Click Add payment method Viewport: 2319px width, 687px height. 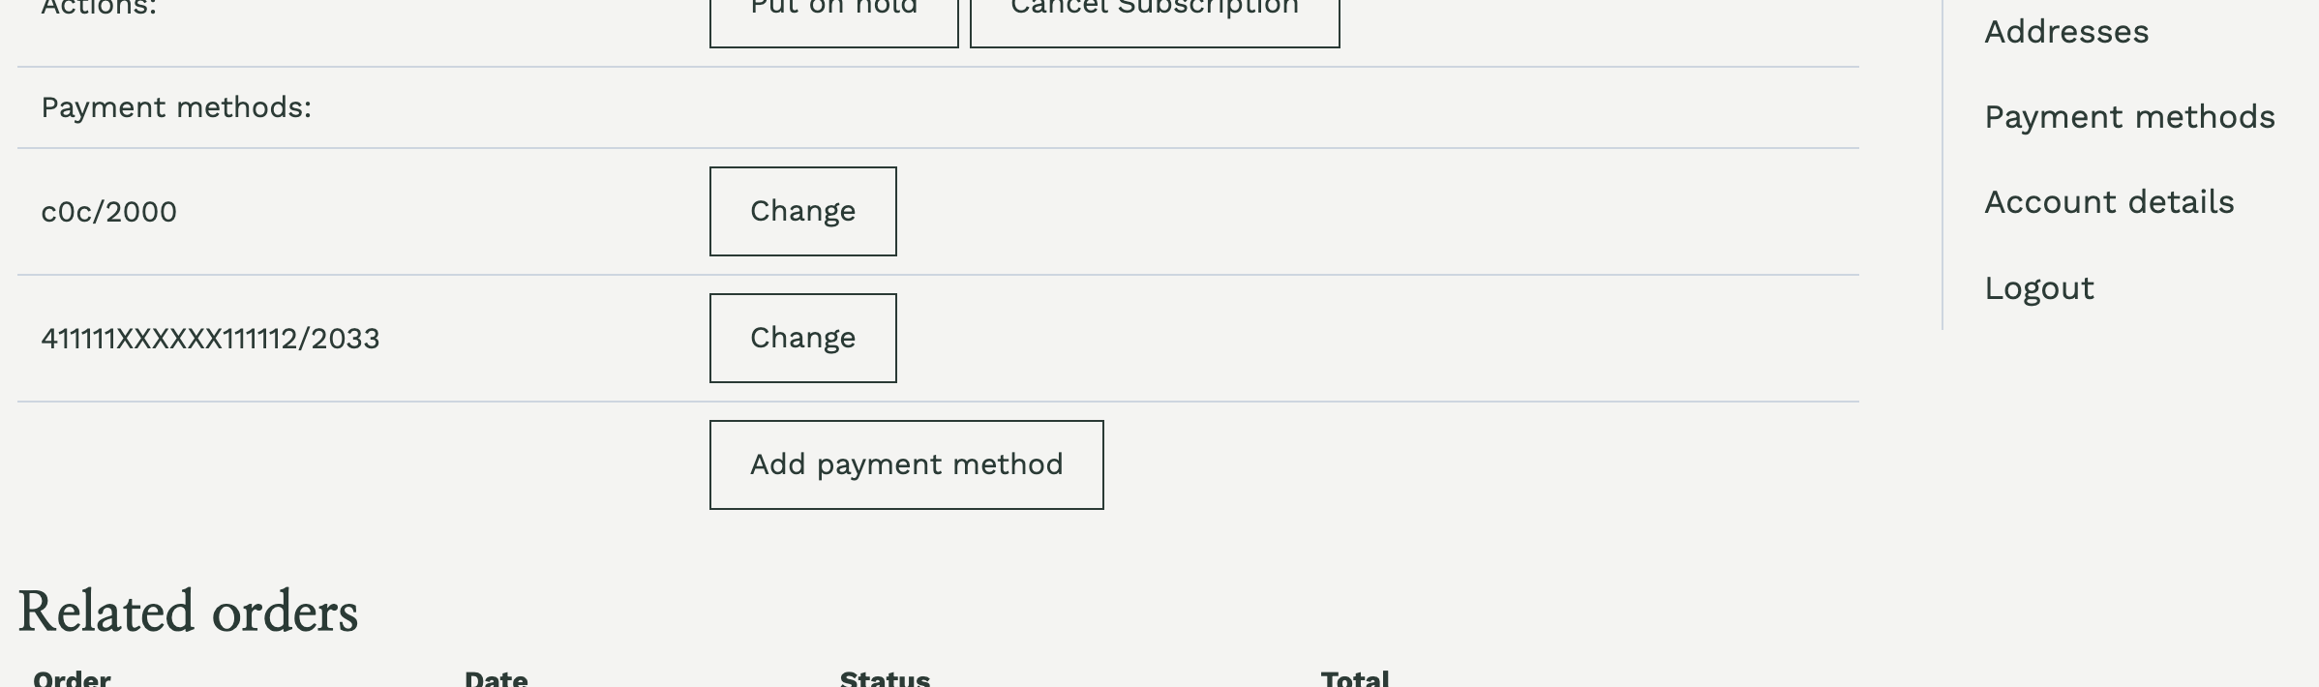(906, 463)
